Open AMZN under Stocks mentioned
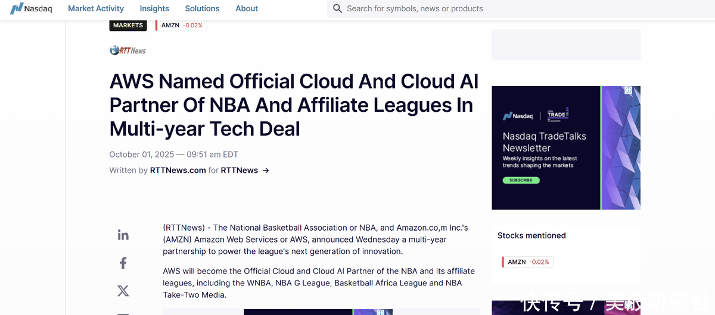715x315 pixels. click(x=528, y=262)
